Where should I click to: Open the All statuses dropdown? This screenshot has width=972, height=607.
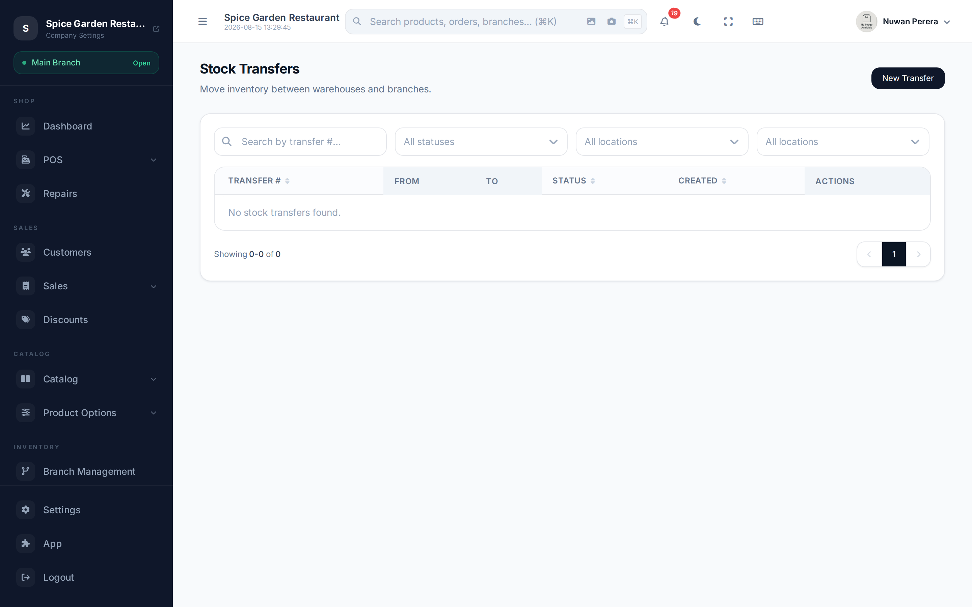tap(481, 142)
